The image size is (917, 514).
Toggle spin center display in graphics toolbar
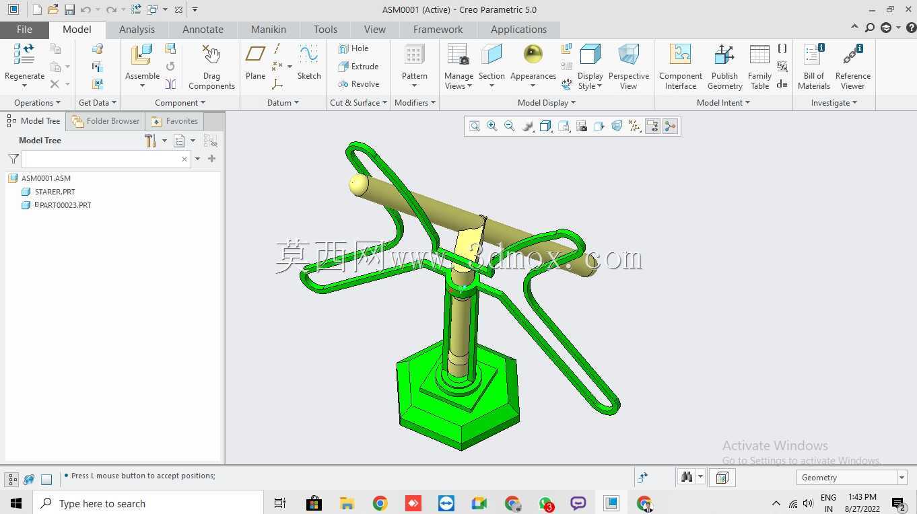670,126
